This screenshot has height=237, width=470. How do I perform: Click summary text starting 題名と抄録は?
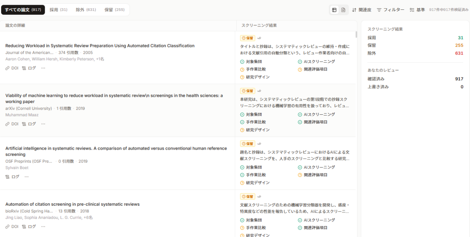click(x=295, y=156)
